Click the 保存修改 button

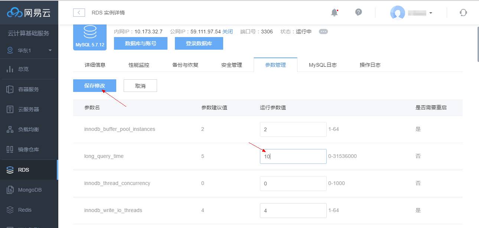pyautogui.click(x=94, y=85)
